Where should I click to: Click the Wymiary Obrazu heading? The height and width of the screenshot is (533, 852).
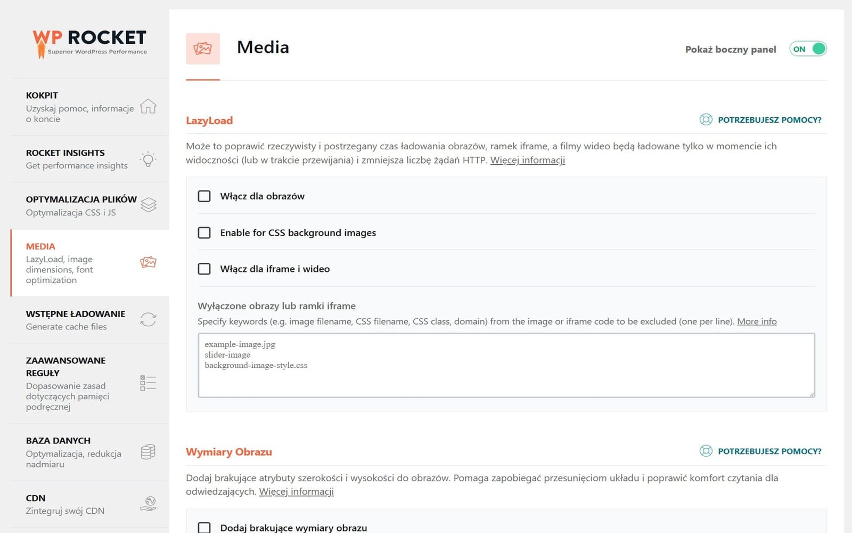click(229, 452)
